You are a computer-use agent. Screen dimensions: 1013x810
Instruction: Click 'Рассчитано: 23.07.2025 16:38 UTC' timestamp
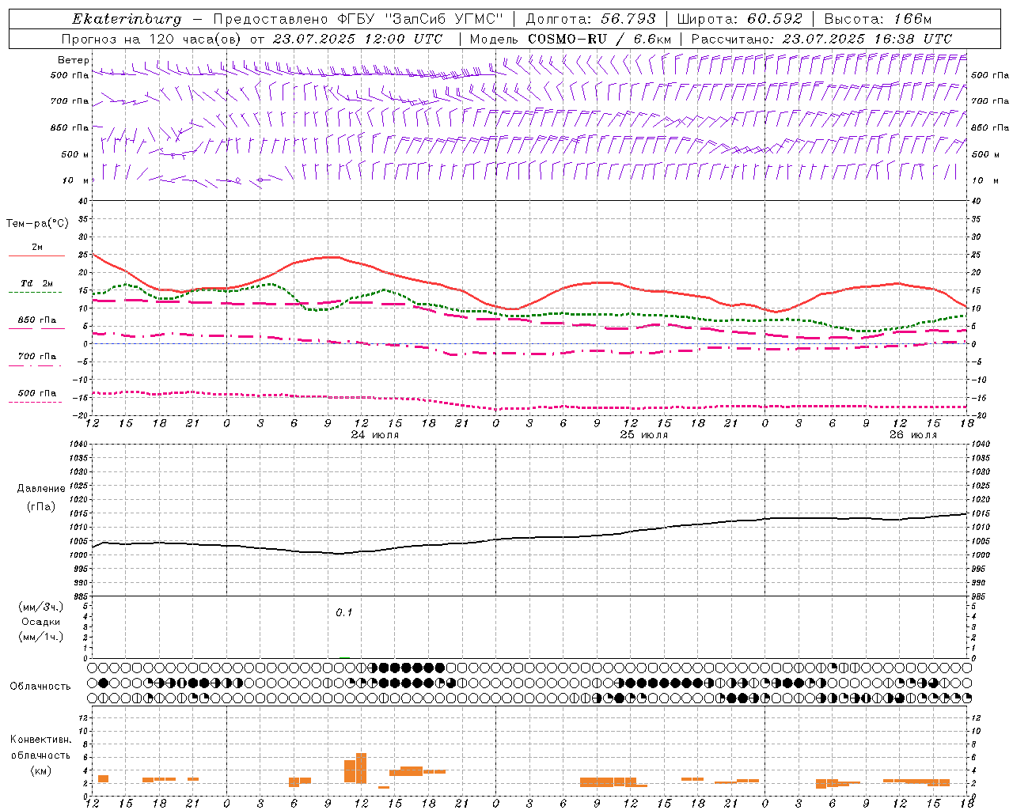821,39
